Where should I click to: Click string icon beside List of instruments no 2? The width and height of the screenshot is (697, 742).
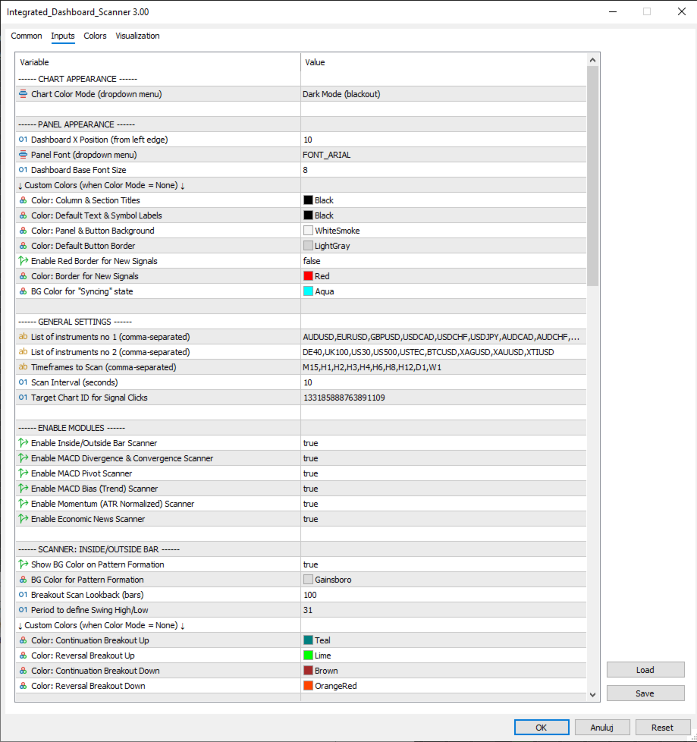pos(23,351)
